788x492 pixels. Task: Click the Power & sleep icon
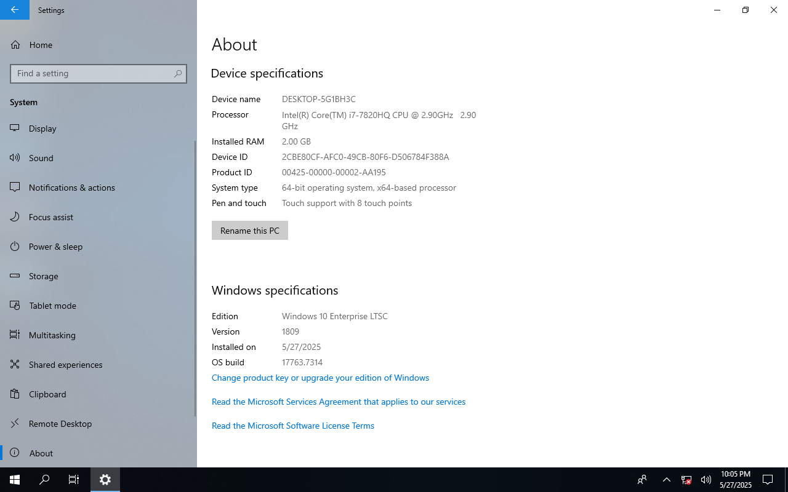coord(15,247)
